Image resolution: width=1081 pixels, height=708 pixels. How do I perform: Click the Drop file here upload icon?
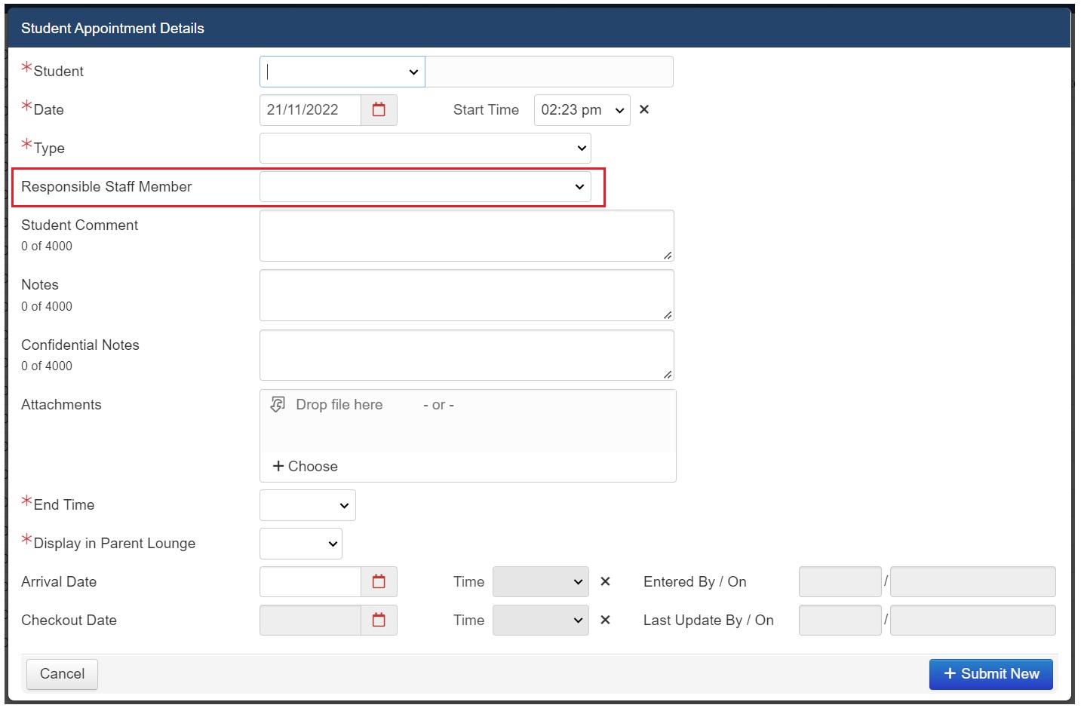(x=278, y=405)
